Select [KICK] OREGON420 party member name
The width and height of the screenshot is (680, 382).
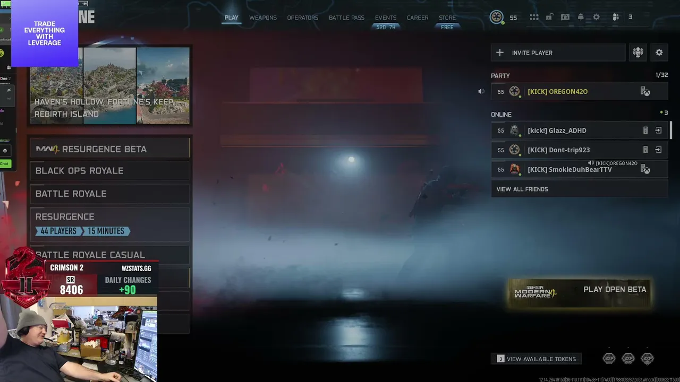(557, 92)
